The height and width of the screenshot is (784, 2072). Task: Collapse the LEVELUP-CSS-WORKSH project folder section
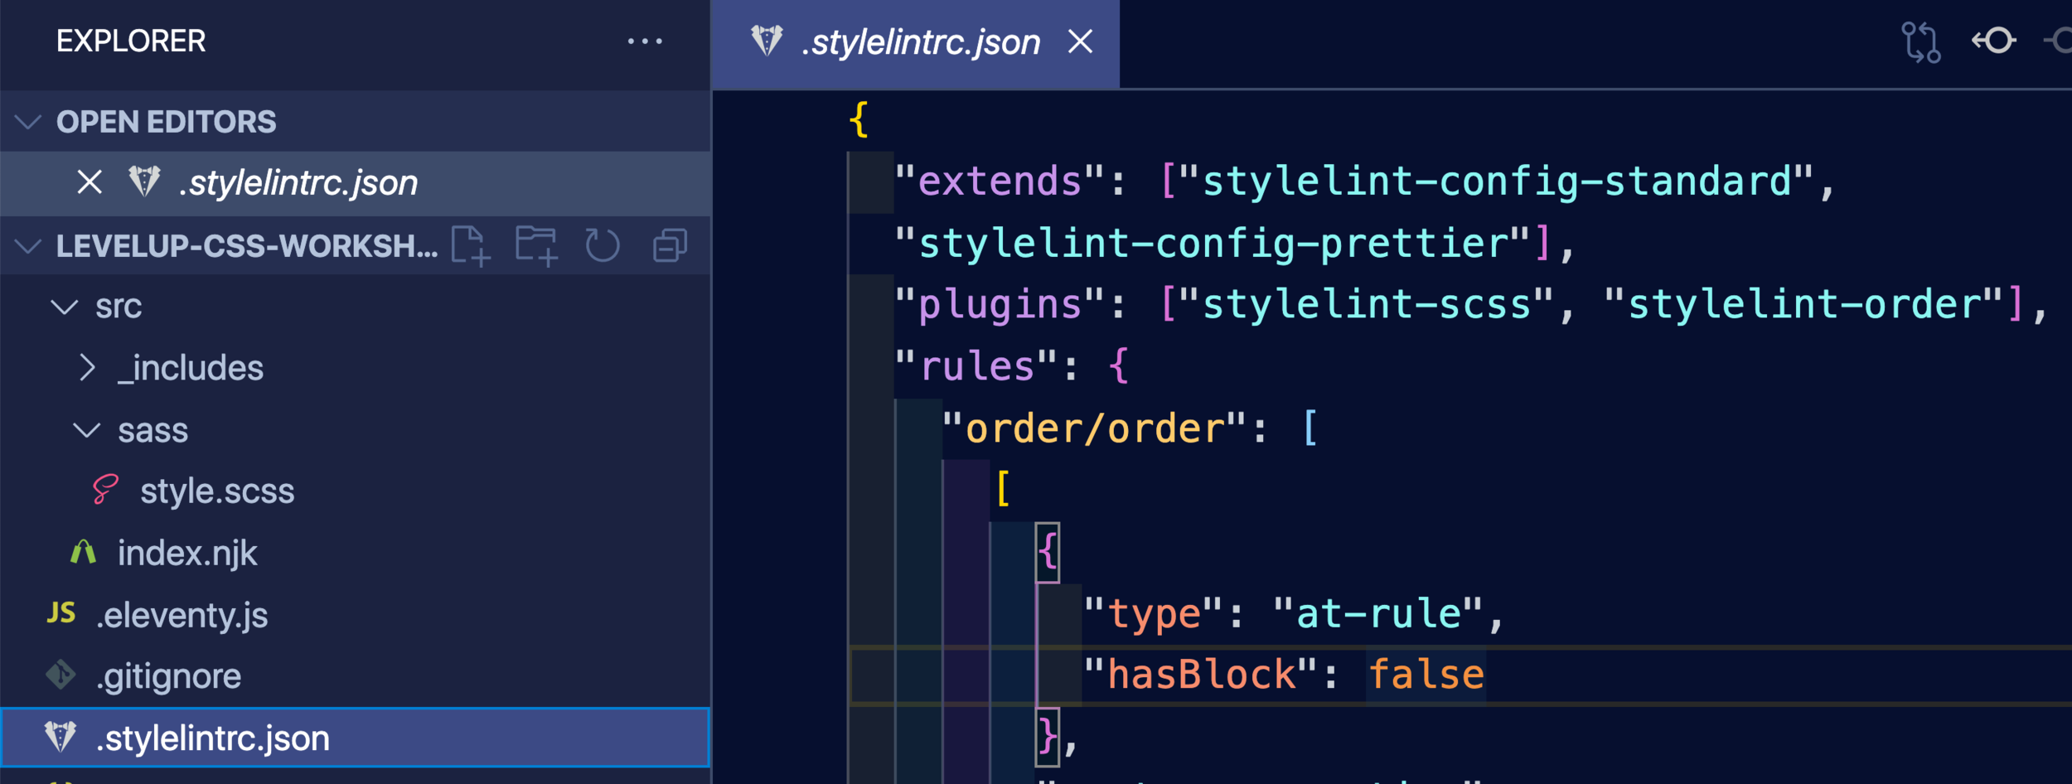[28, 246]
